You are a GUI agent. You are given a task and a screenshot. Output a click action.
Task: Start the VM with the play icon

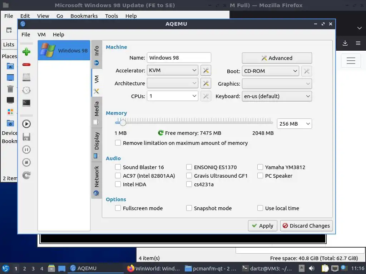pos(26,124)
